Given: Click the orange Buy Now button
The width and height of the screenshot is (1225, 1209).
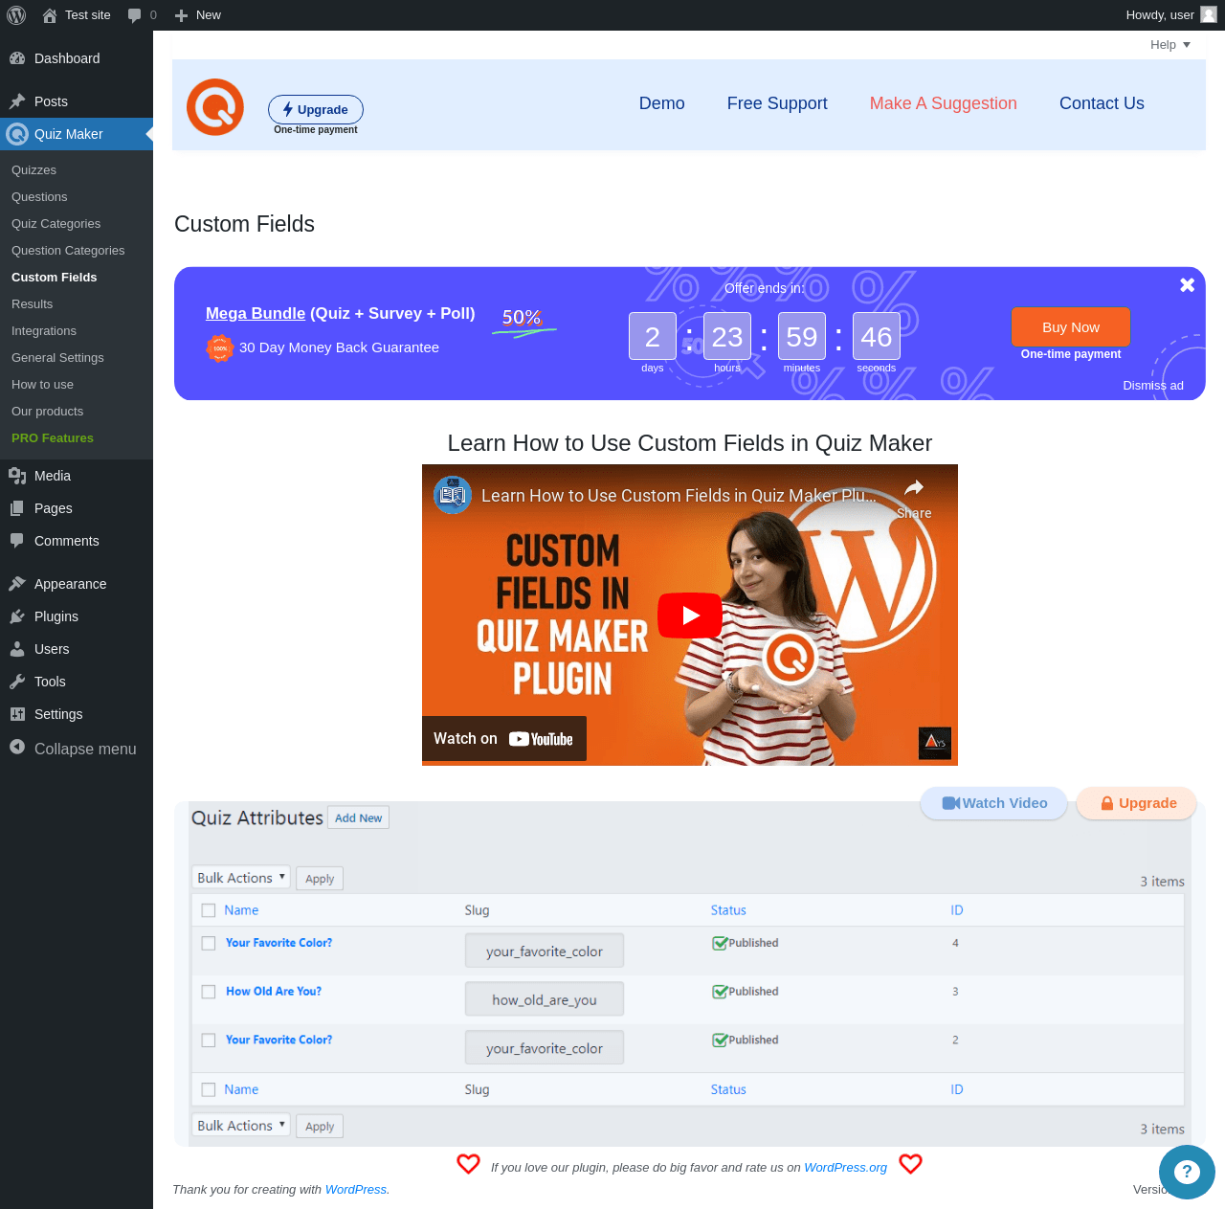Looking at the screenshot, I should [x=1071, y=327].
